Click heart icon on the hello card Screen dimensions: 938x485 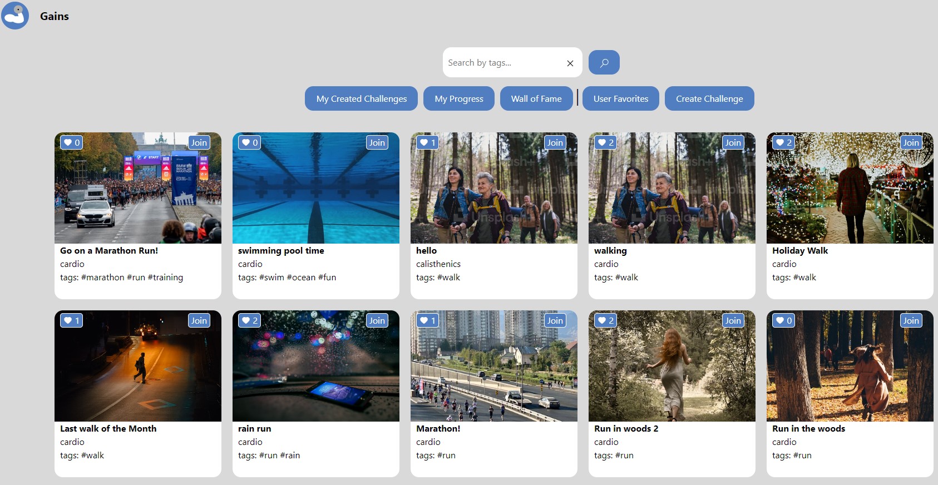tap(424, 142)
